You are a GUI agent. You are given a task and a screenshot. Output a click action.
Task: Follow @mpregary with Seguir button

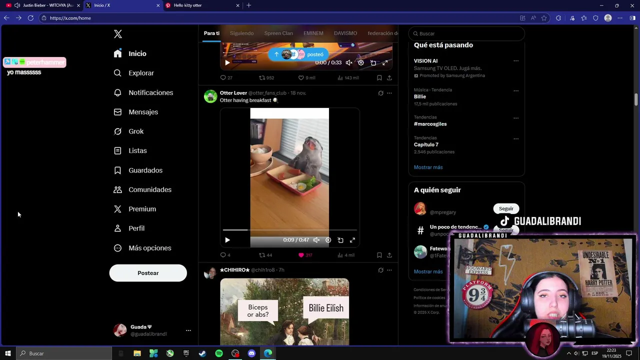(x=506, y=208)
